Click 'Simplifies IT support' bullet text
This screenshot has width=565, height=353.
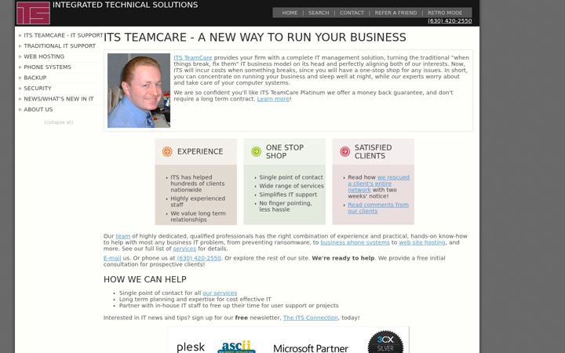(288, 195)
